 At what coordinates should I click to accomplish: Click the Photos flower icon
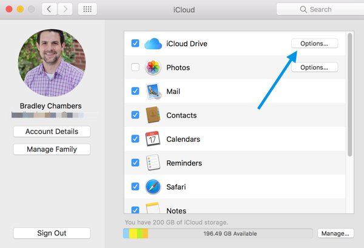pyautogui.click(x=153, y=67)
